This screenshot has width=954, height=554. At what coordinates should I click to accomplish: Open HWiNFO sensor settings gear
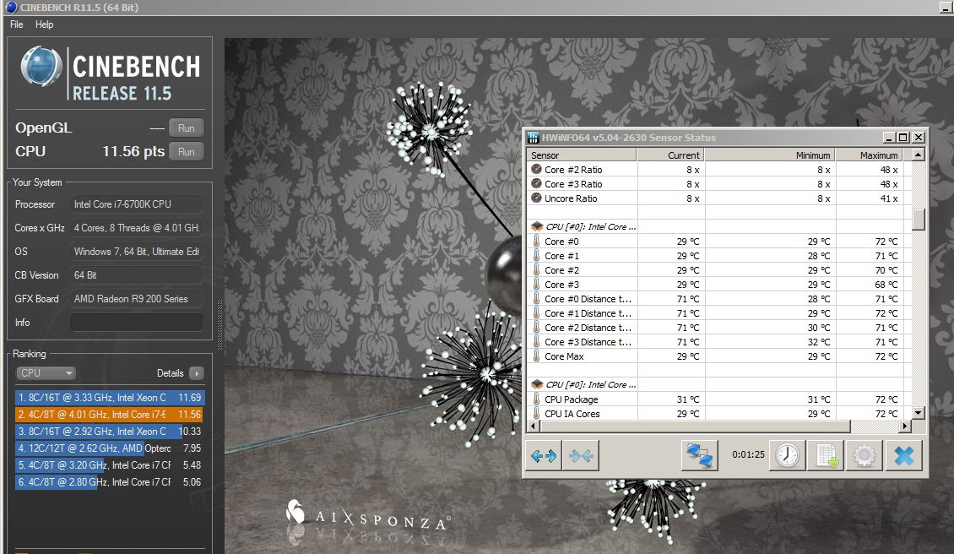(865, 455)
